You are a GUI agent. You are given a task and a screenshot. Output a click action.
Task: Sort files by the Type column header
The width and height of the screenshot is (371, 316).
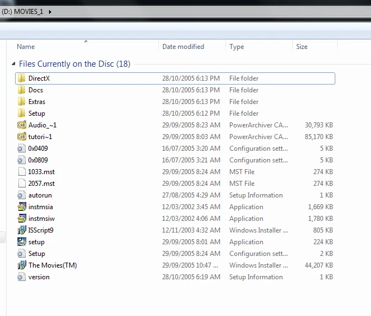pos(237,47)
